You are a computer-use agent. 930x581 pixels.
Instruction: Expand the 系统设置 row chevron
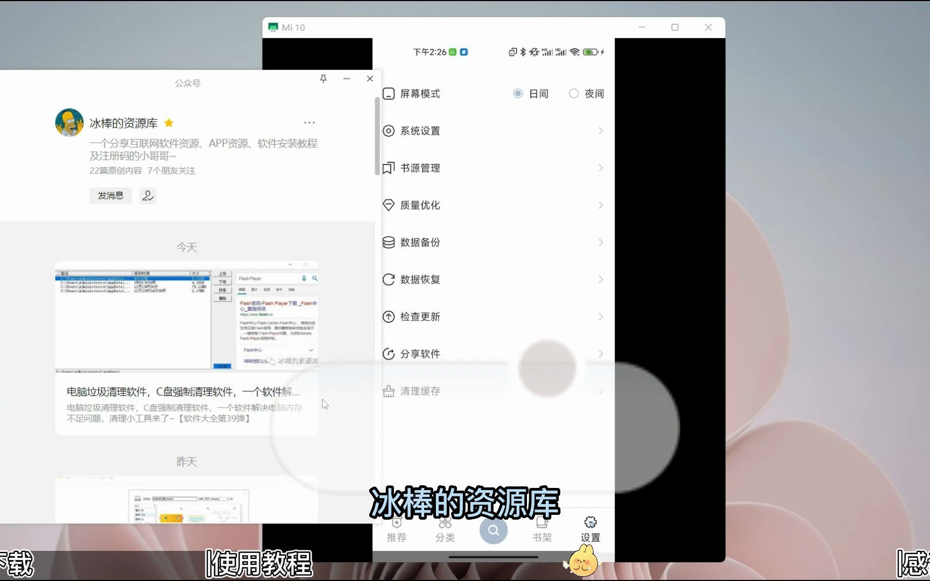pyautogui.click(x=601, y=131)
